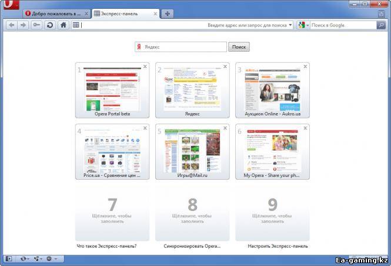Open Opera Unite icon in status bar
Screen dimensions: 391x266
[36, 259]
